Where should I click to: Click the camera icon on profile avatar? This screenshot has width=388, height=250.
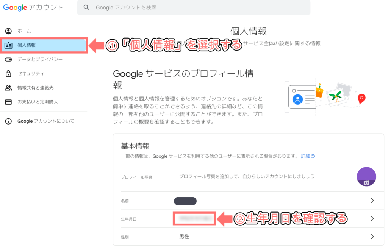(x=366, y=183)
